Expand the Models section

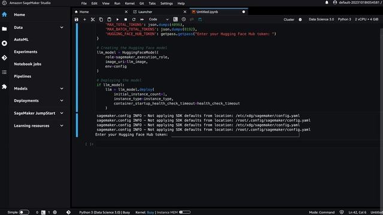(x=62, y=88)
